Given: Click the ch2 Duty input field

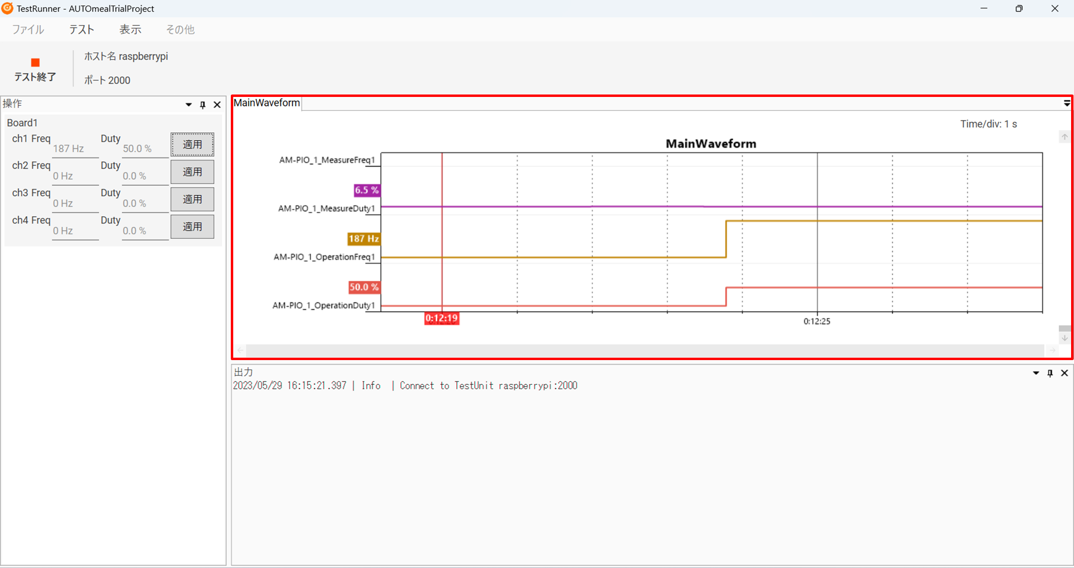Looking at the screenshot, I should 144,176.
